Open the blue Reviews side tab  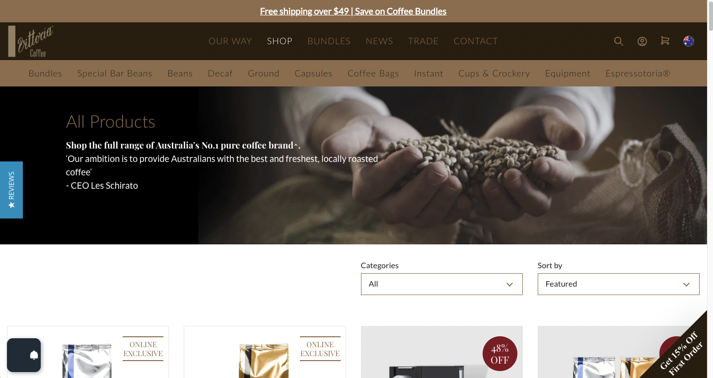pos(11,190)
